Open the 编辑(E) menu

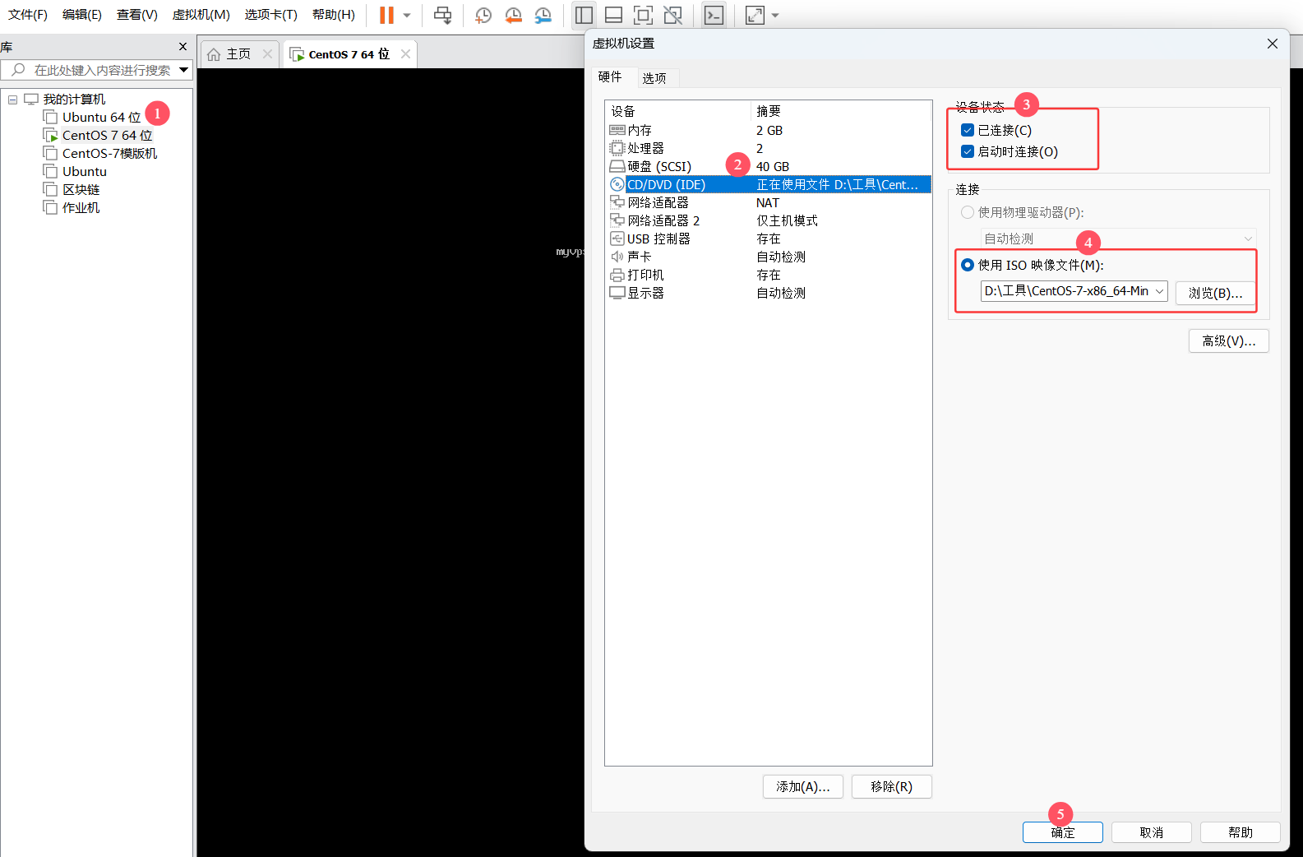[82, 15]
